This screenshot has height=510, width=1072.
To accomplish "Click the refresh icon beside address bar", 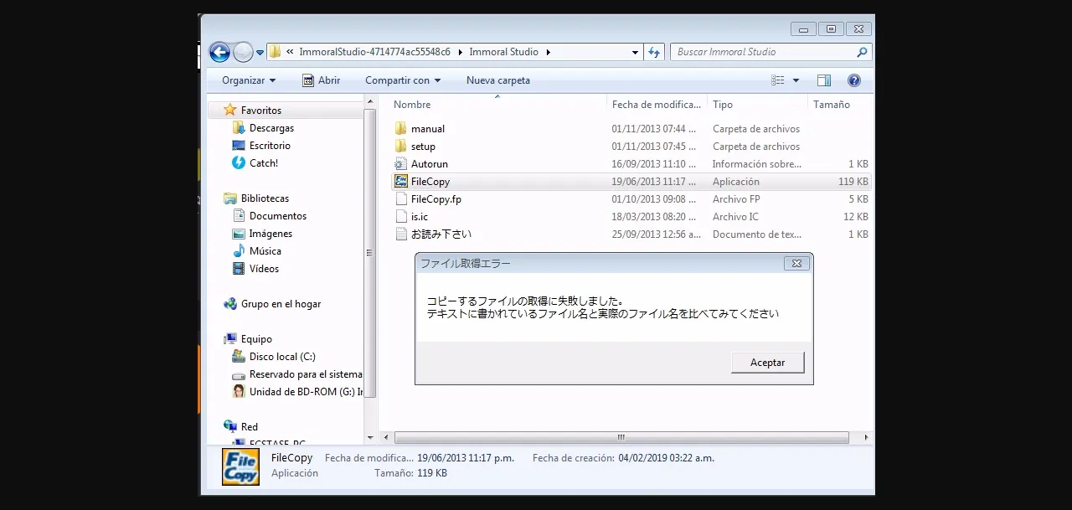I will point(654,52).
